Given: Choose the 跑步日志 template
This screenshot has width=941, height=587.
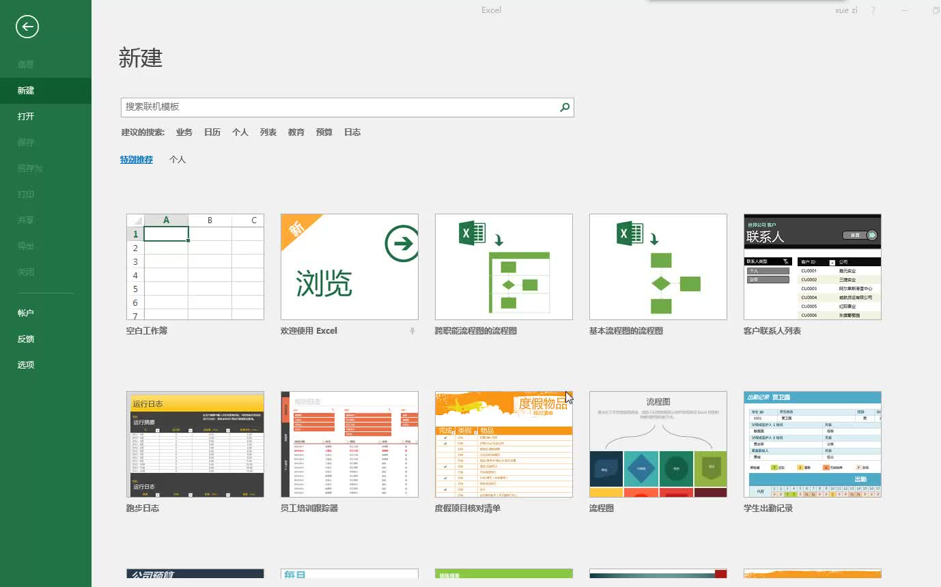Looking at the screenshot, I should [195, 444].
